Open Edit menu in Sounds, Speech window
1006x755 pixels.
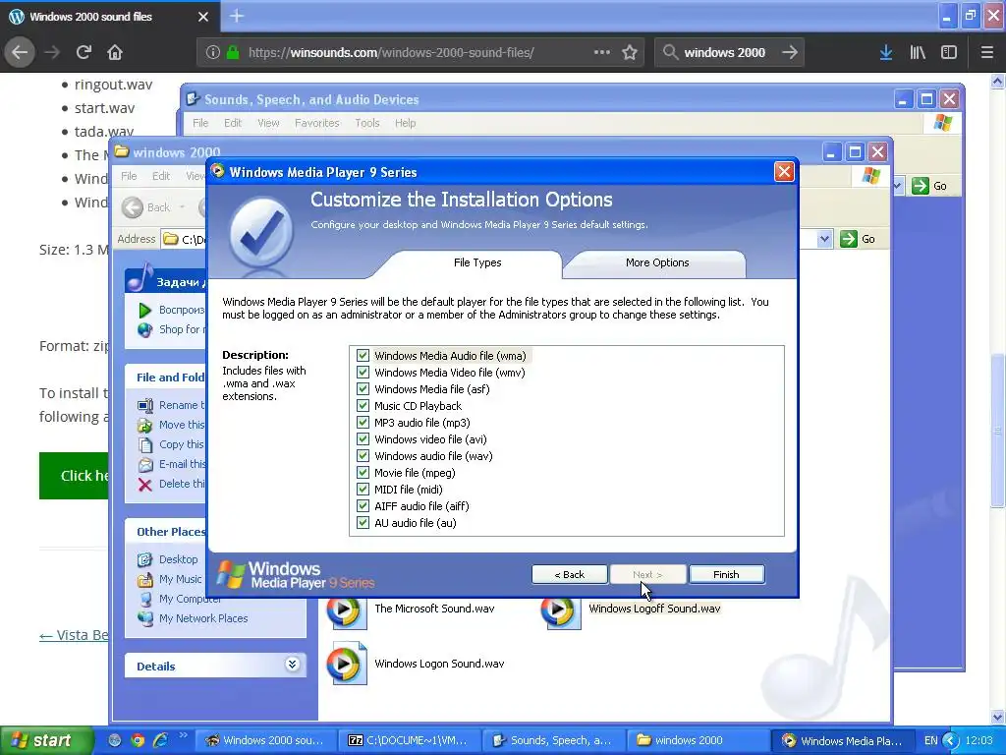(x=232, y=123)
